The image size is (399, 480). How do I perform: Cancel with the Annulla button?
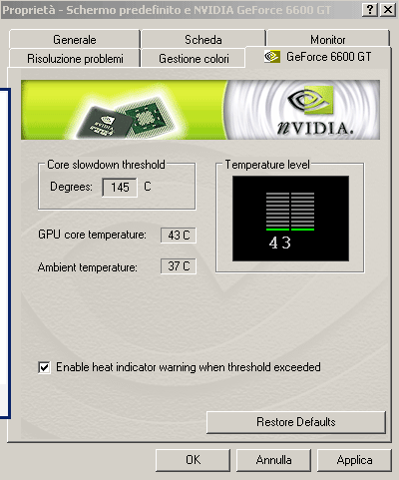273,460
